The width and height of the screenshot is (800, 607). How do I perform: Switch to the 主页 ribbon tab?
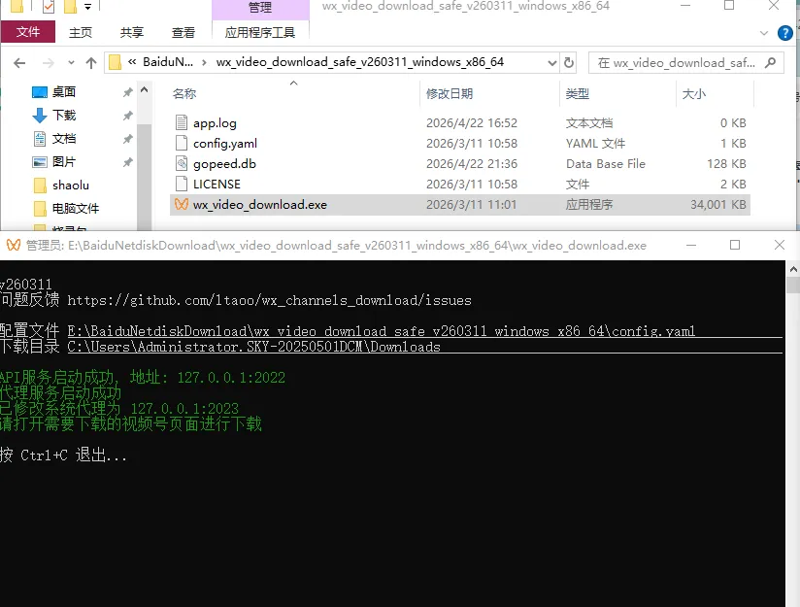tap(81, 33)
